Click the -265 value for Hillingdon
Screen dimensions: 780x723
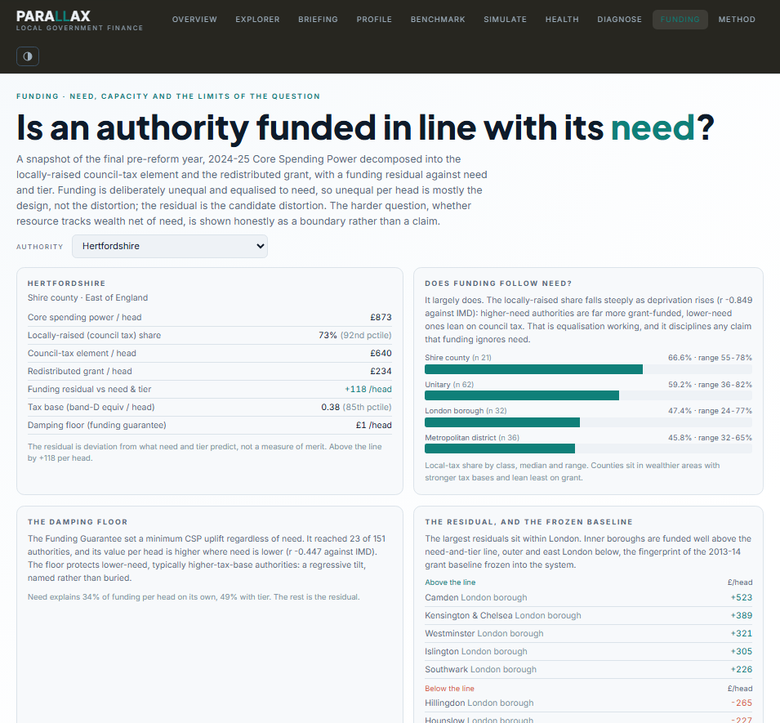742,703
